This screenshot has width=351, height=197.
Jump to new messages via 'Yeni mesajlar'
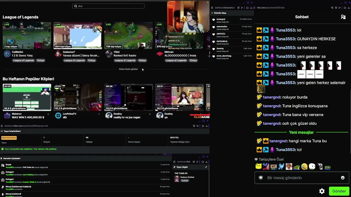coord(301,132)
